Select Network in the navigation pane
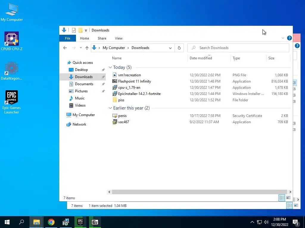This screenshot has height=228, width=305. click(x=79, y=124)
